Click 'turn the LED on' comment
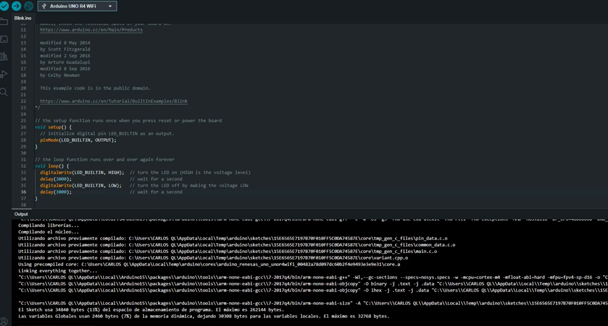Screen dimensions: 608x326 (190, 172)
